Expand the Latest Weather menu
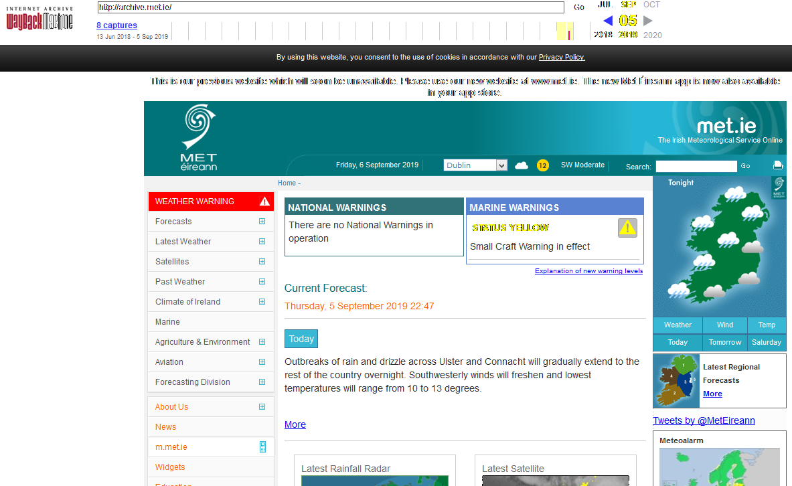Viewport: 792px width, 486px height. [x=262, y=242]
